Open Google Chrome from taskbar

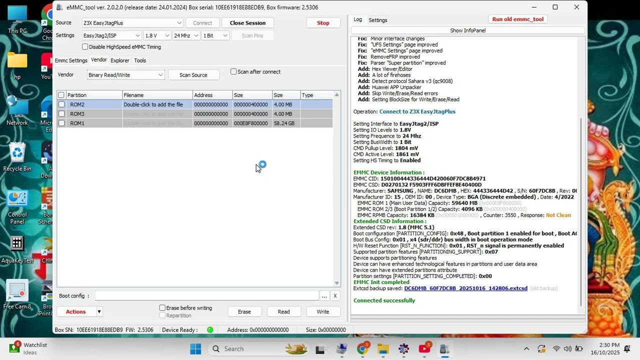coord(362,348)
